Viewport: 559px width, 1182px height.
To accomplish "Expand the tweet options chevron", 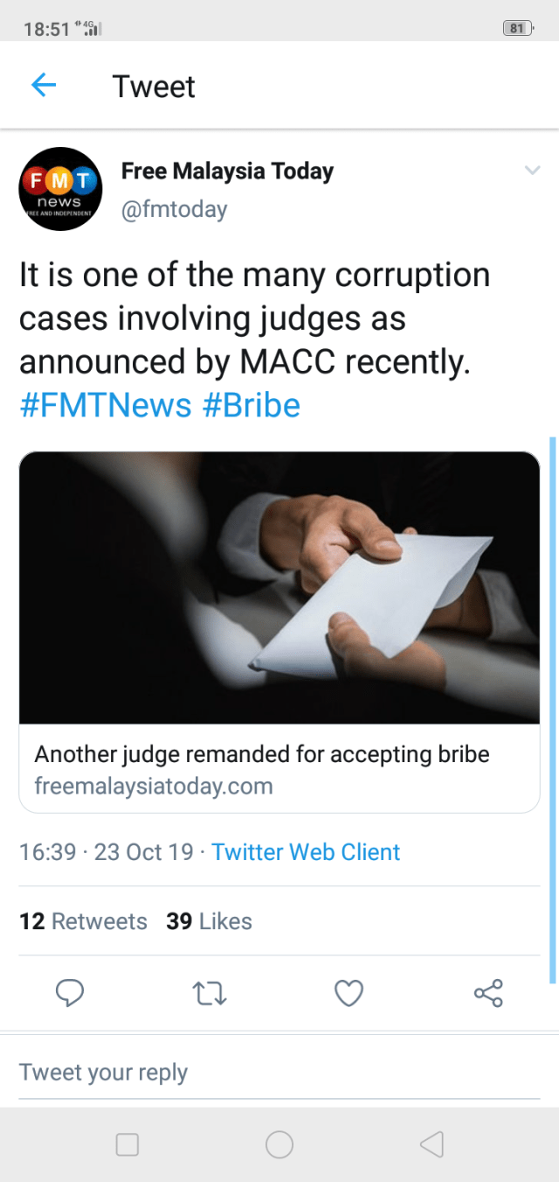I will [532, 171].
